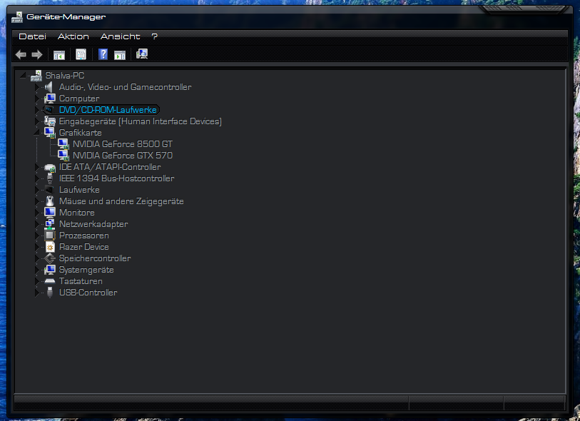580x421 pixels.
Task: Expand the Monitore category arrow
Action: click(36, 213)
